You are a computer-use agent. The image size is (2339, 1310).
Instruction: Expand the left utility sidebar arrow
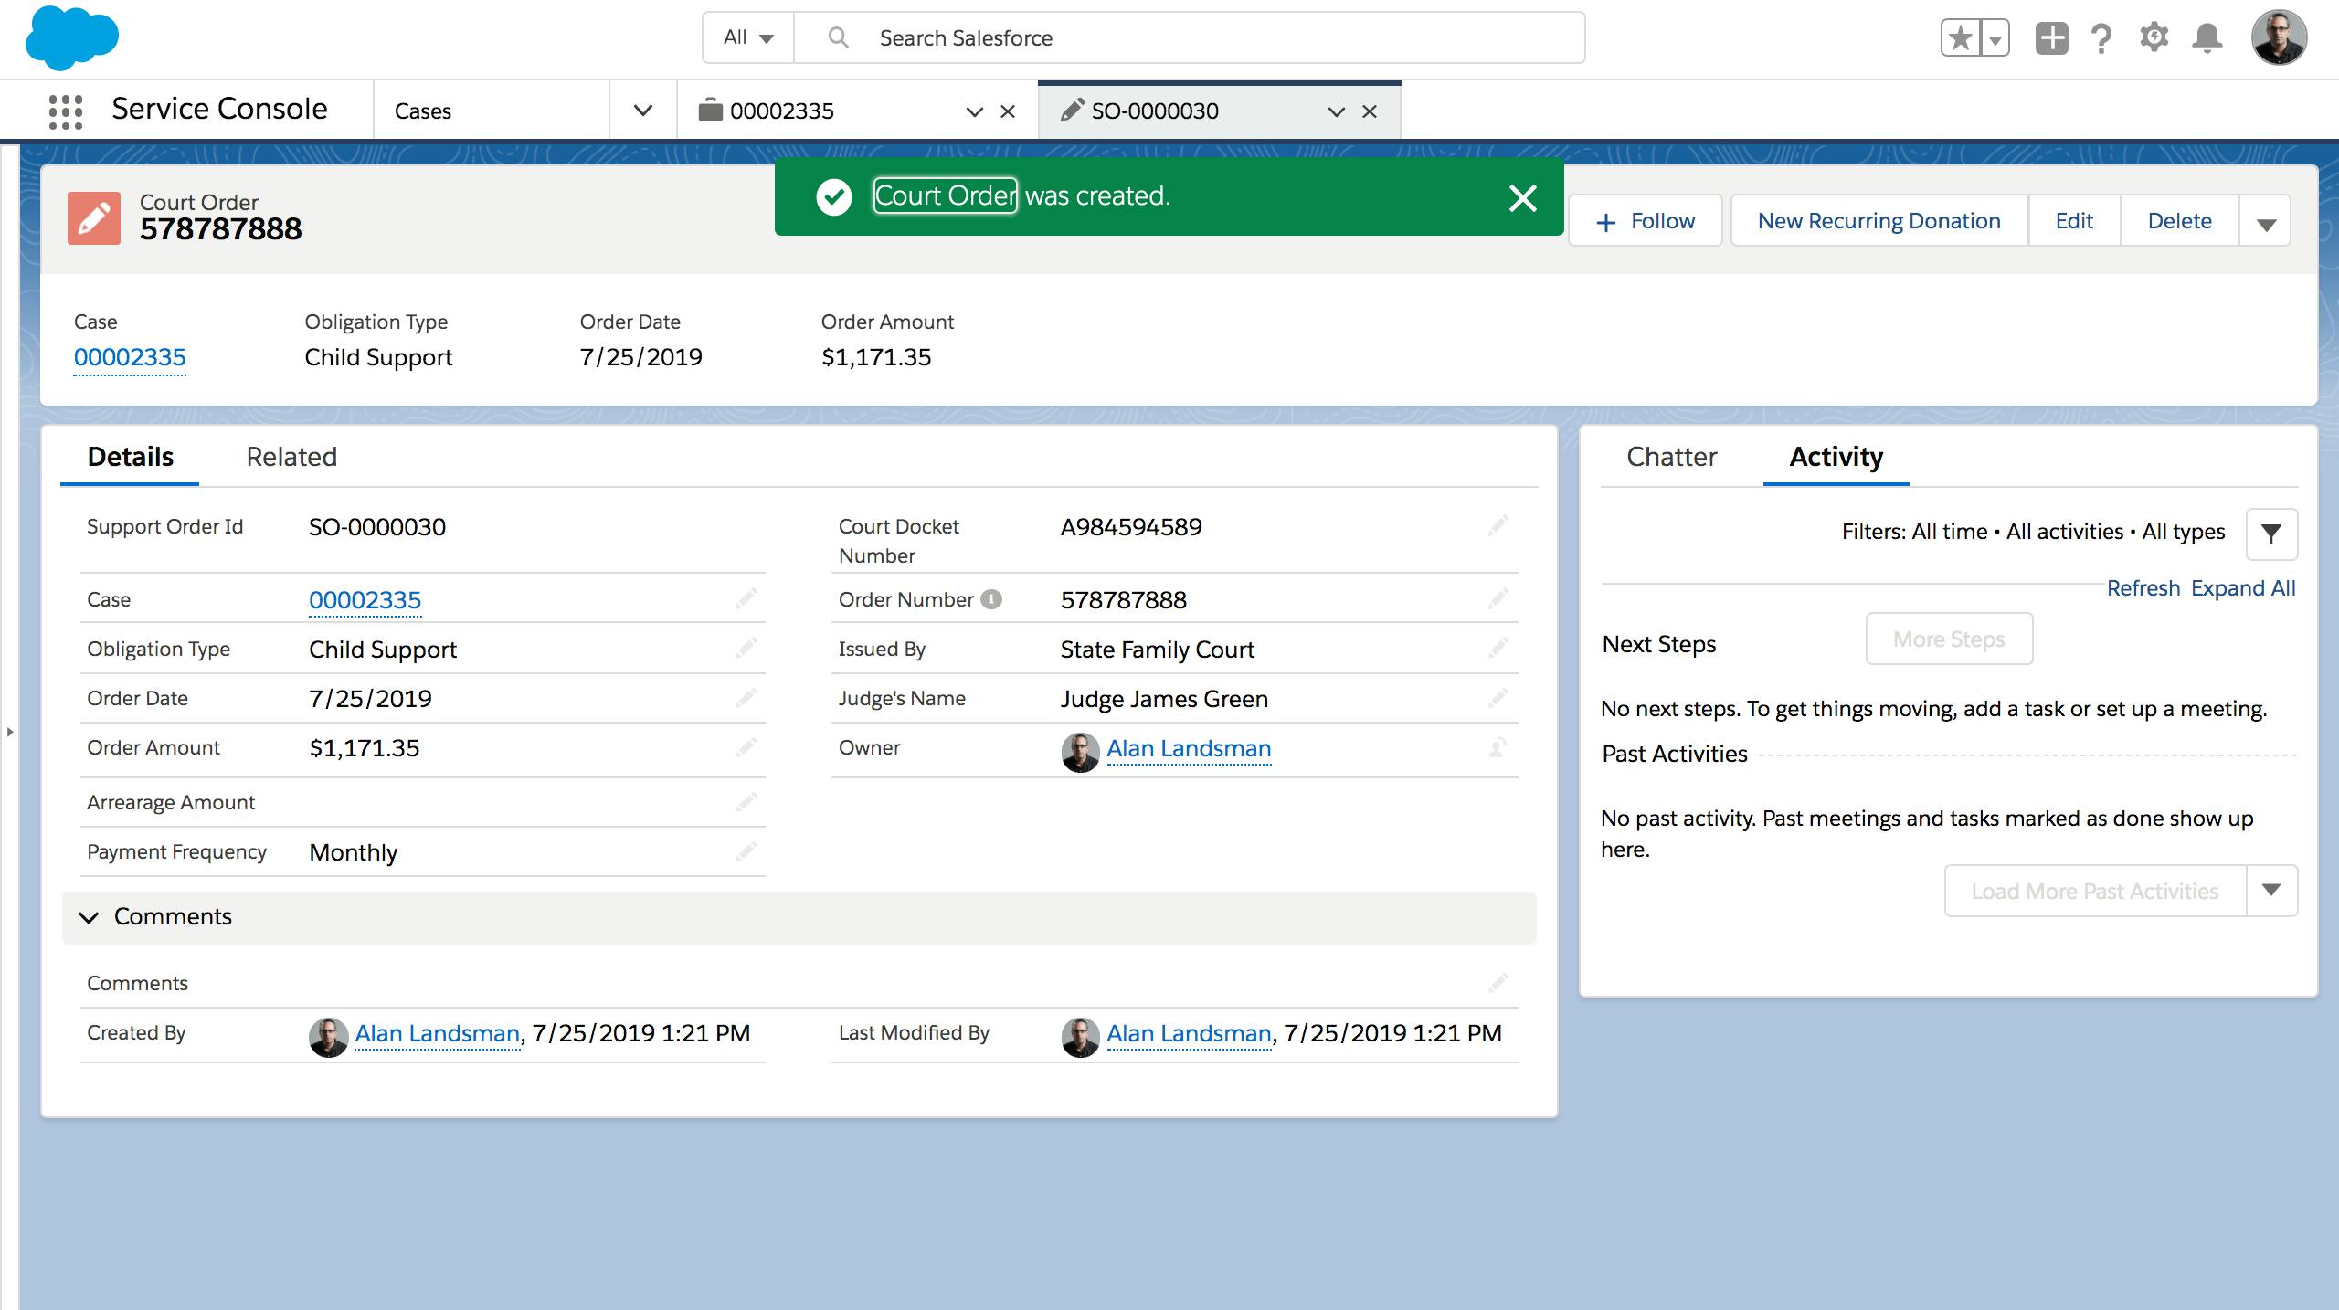(x=10, y=732)
